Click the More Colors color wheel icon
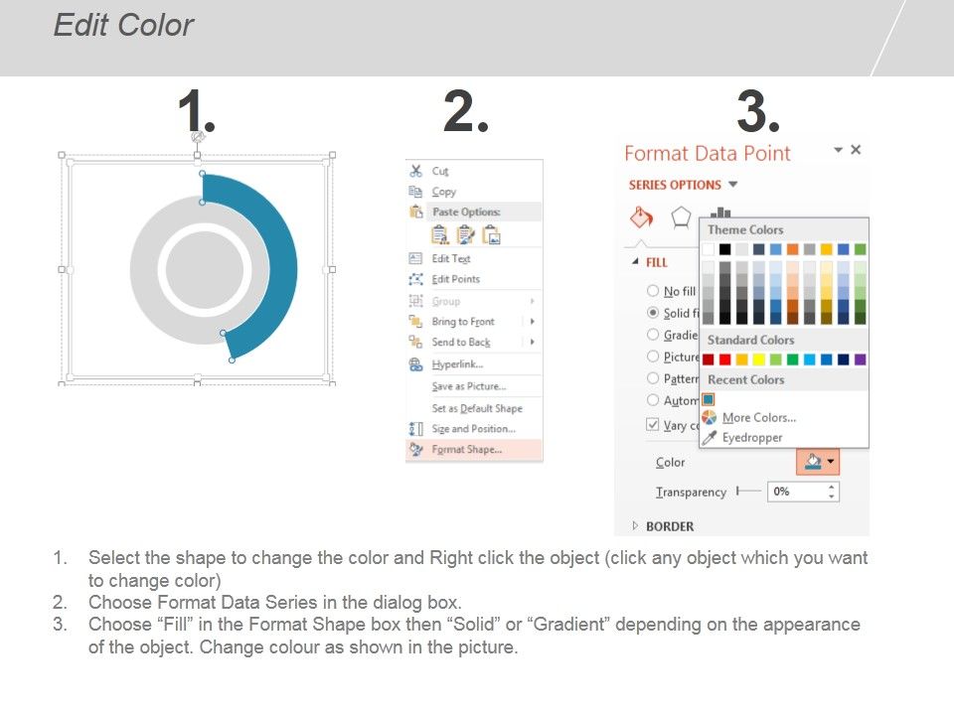The height and width of the screenshot is (715, 954). tap(709, 417)
